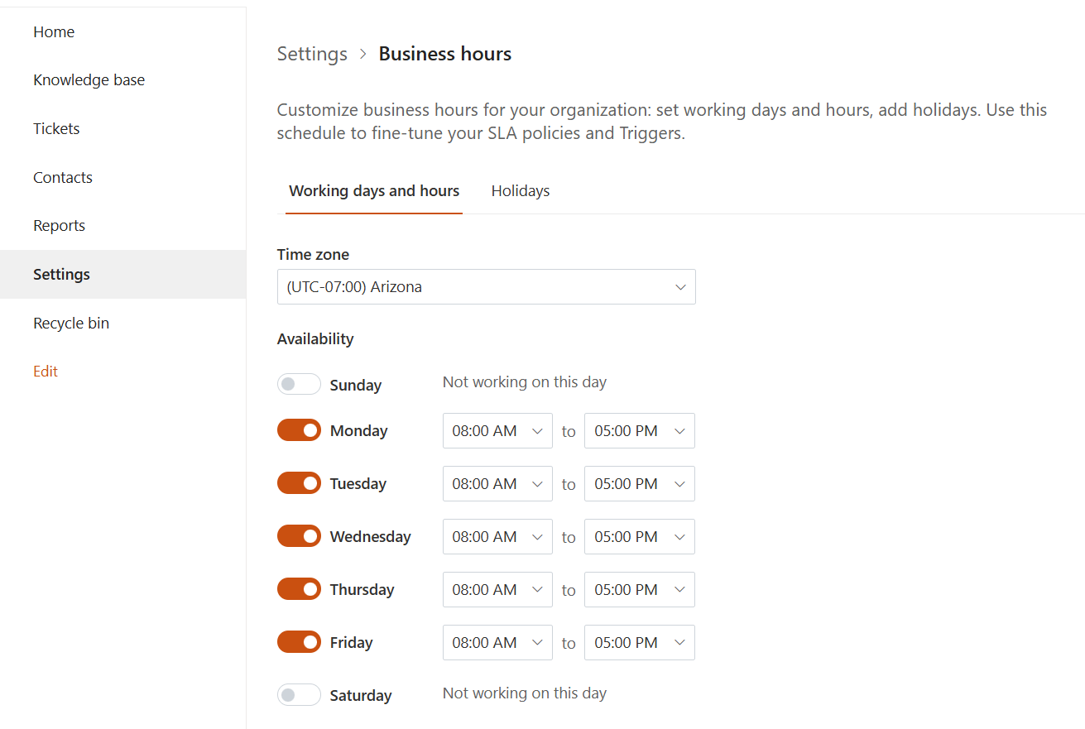Expand Thursday start time selector
The width and height of the screenshot is (1085, 729).
pos(497,590)
